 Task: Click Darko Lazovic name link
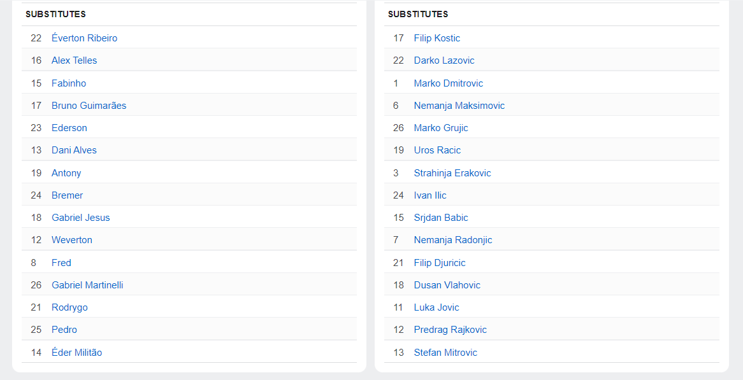pyautogui.click(x=444, y=60)
